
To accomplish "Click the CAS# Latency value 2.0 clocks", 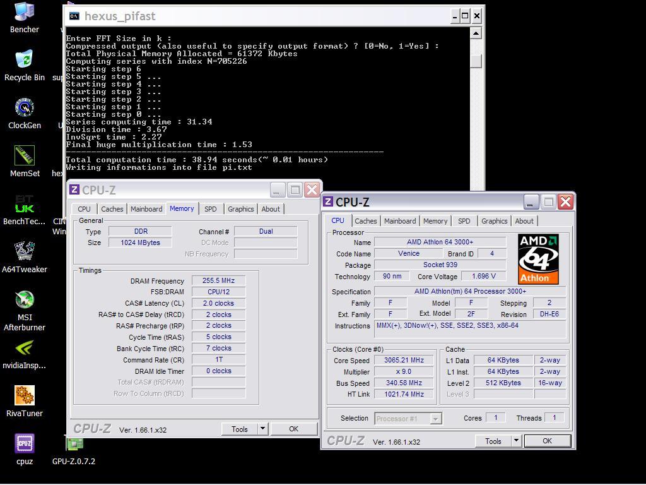I will (x=218, y=303).
